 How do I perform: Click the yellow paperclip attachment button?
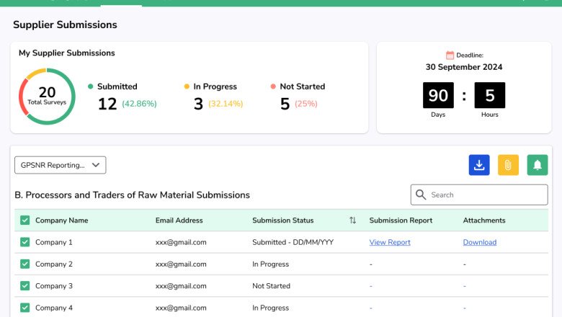click(508, 165)
